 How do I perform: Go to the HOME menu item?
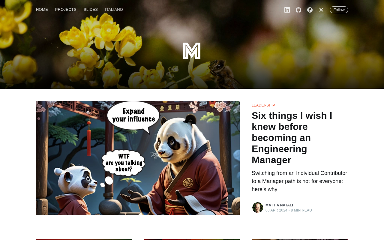(42, 10)
